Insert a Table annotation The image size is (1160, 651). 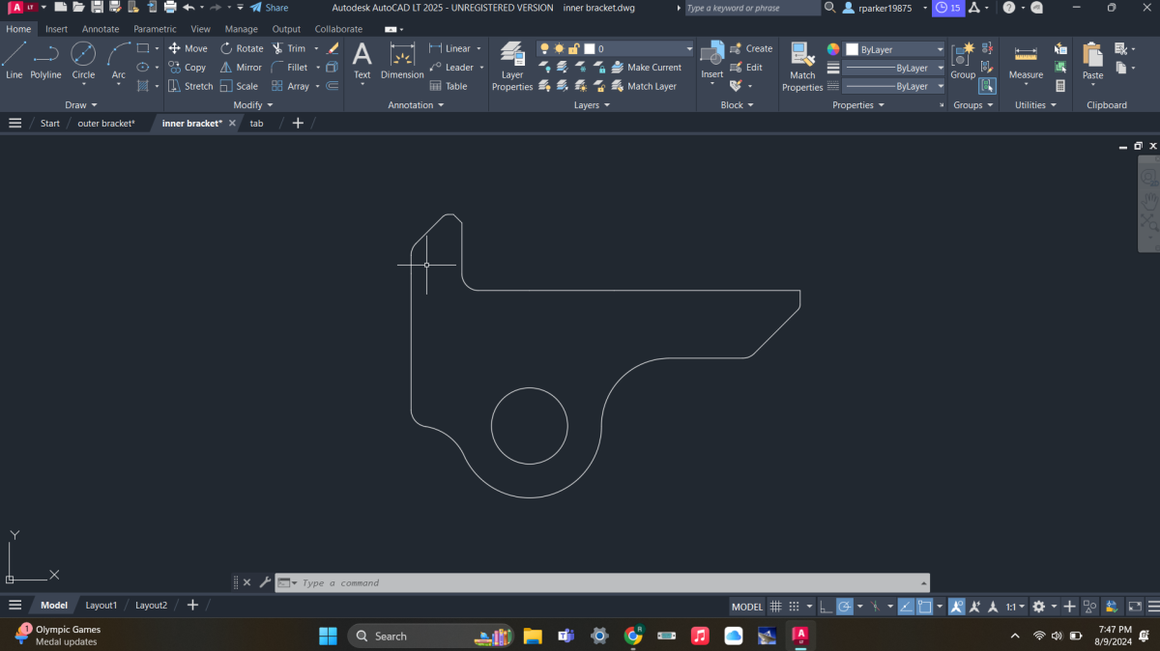[x=449, y=86]
